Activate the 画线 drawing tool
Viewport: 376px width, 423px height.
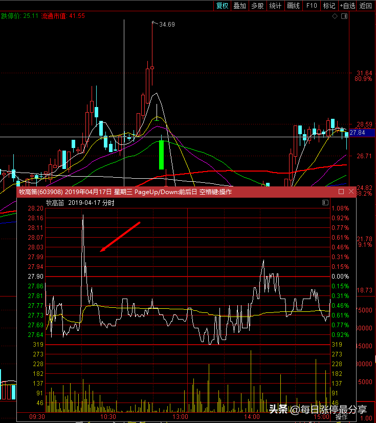(x=293, y=6)
